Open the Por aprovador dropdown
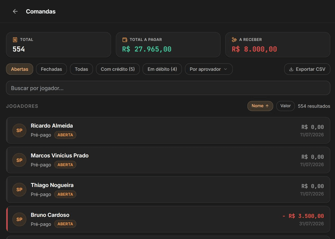Image resolution: width=335 pixels, height=239 pixels. [x=209, y=69]
